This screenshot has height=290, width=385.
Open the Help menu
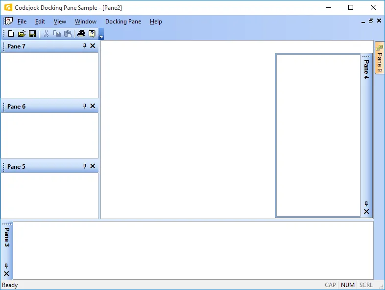pos(156,22)
